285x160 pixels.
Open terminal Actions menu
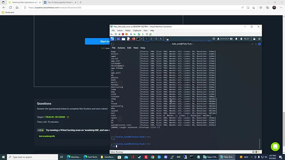click(x=121, y=48)
